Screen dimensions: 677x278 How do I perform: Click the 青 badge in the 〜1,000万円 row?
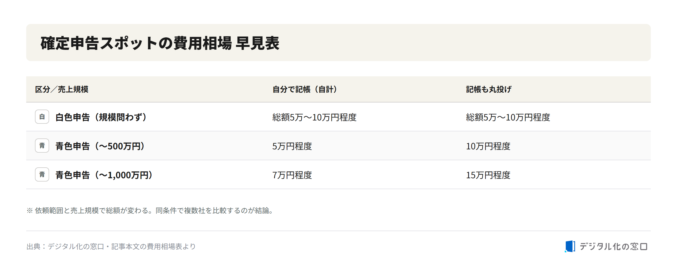(42, 174)
